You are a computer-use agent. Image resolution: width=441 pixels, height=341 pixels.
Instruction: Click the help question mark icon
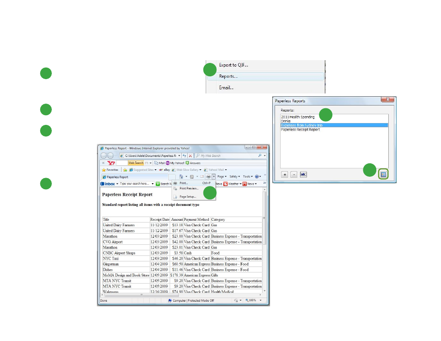click(x=257, y=177)
